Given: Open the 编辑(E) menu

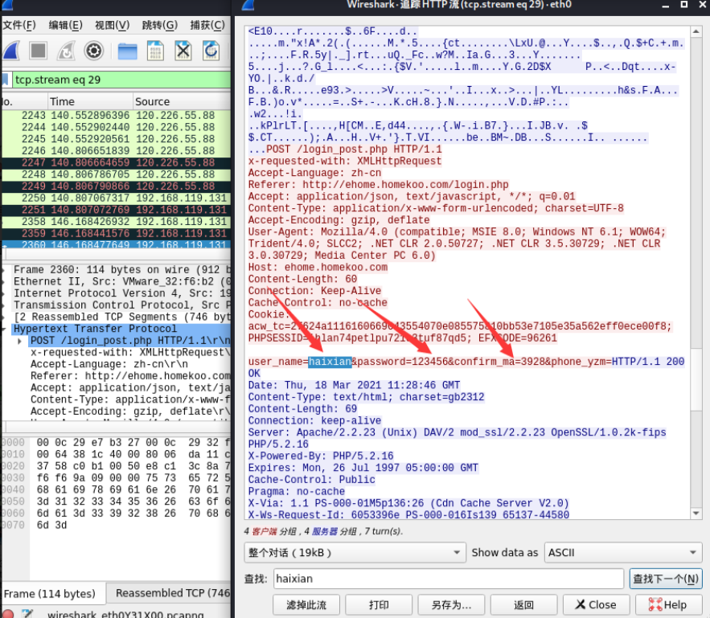Looking at the screenshot, I should point(66,25).
